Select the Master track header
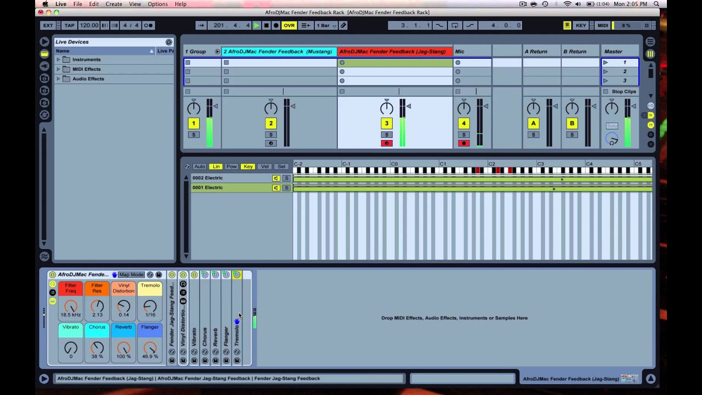The width and height of the screenshot is (702, 395). pos(620,52)
